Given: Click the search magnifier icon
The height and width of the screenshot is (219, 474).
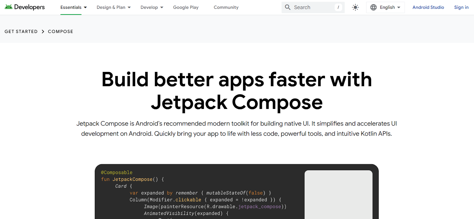Looking at the screenshot, I should coord(288,7).
